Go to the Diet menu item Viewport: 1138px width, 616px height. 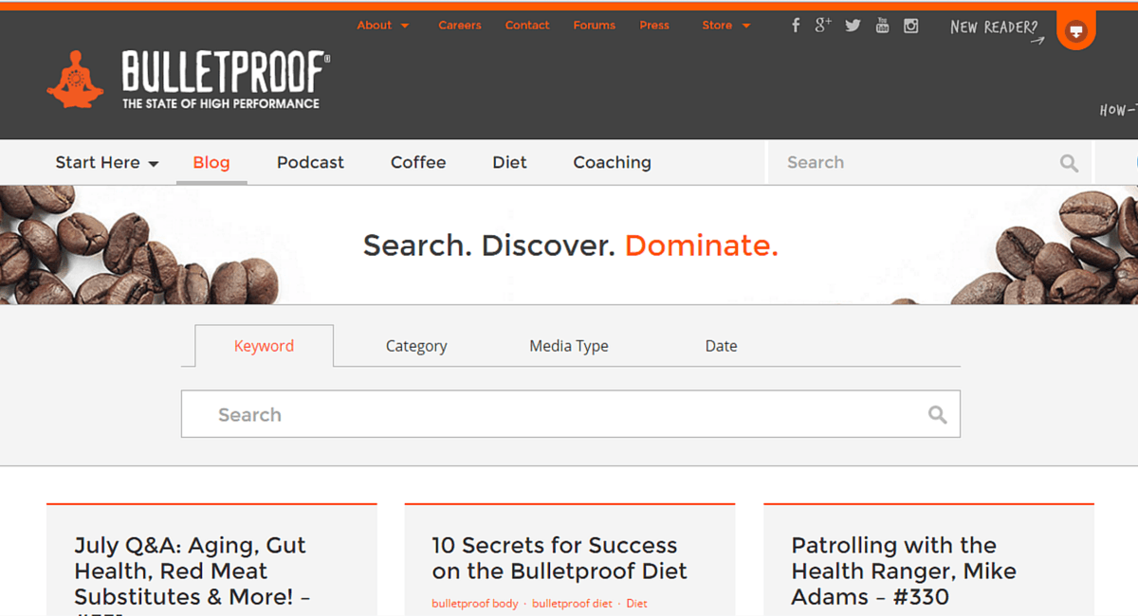click(509, 162)
